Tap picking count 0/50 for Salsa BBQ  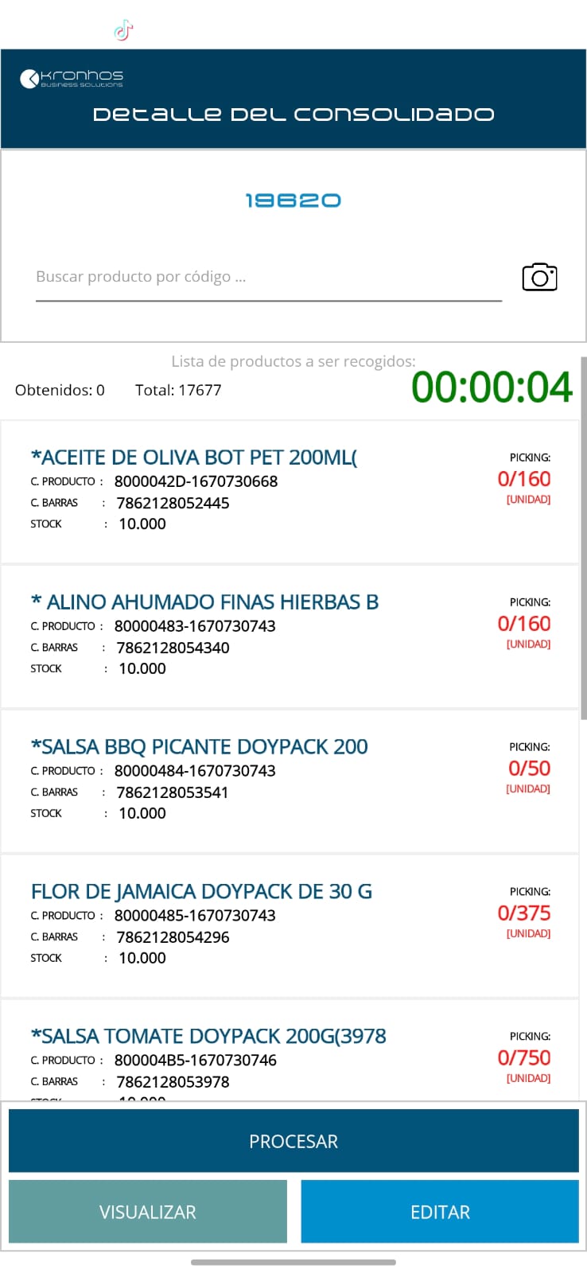click(529, 769)
